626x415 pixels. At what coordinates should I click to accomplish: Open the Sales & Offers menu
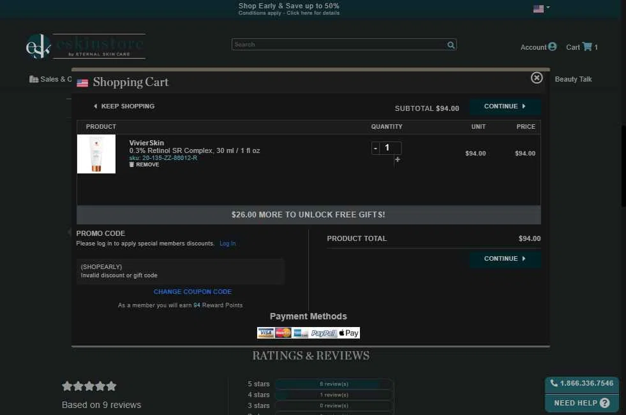(x=50, y=79)
